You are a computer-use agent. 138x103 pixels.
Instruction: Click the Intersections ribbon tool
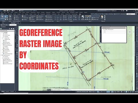pyautogui.click(x=40, y=16)
